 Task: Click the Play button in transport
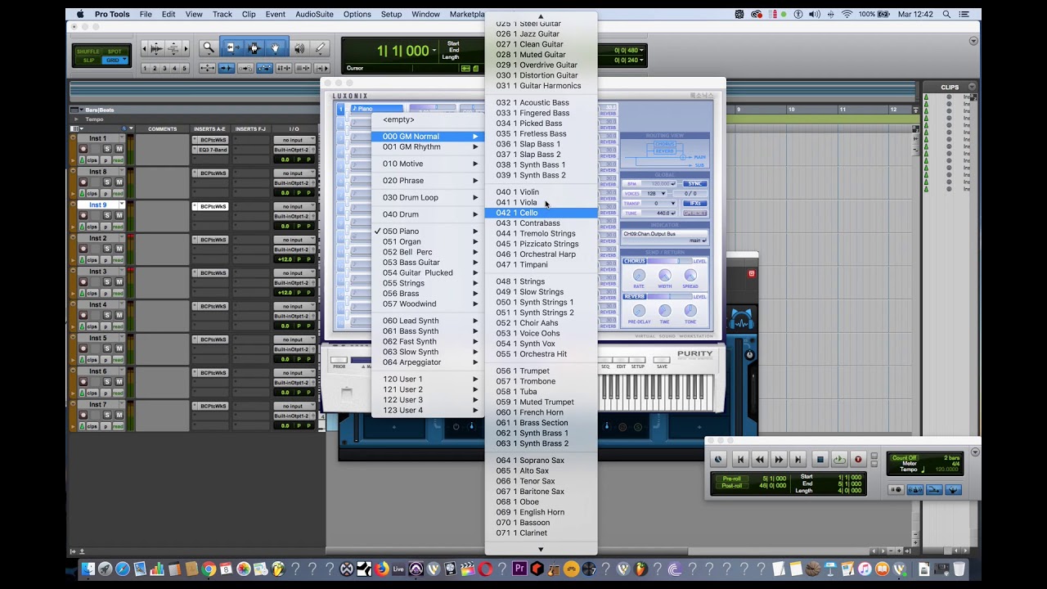click(x=839, y=460)
